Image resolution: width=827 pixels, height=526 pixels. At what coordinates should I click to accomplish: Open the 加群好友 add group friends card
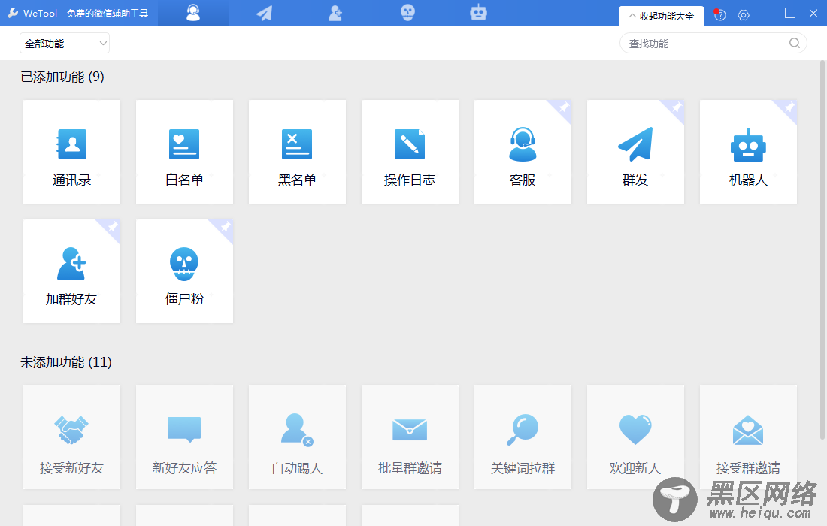pyautogui.click(x=71, y=271)
